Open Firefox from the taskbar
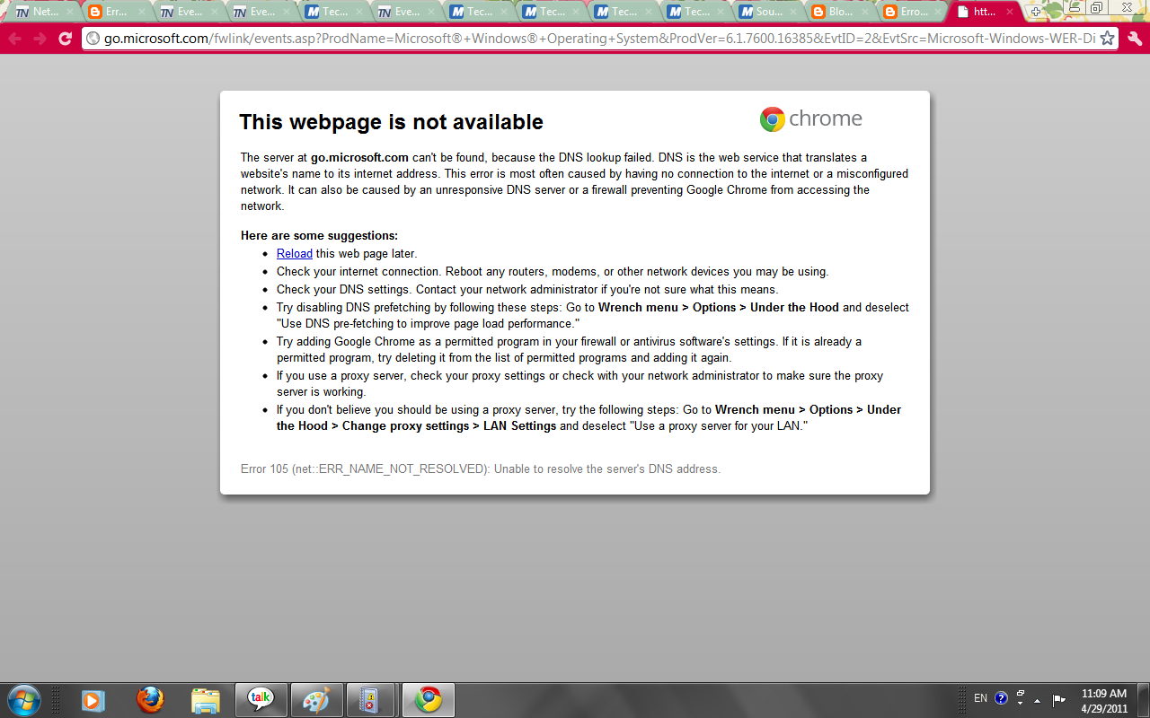 click(150, 699)
